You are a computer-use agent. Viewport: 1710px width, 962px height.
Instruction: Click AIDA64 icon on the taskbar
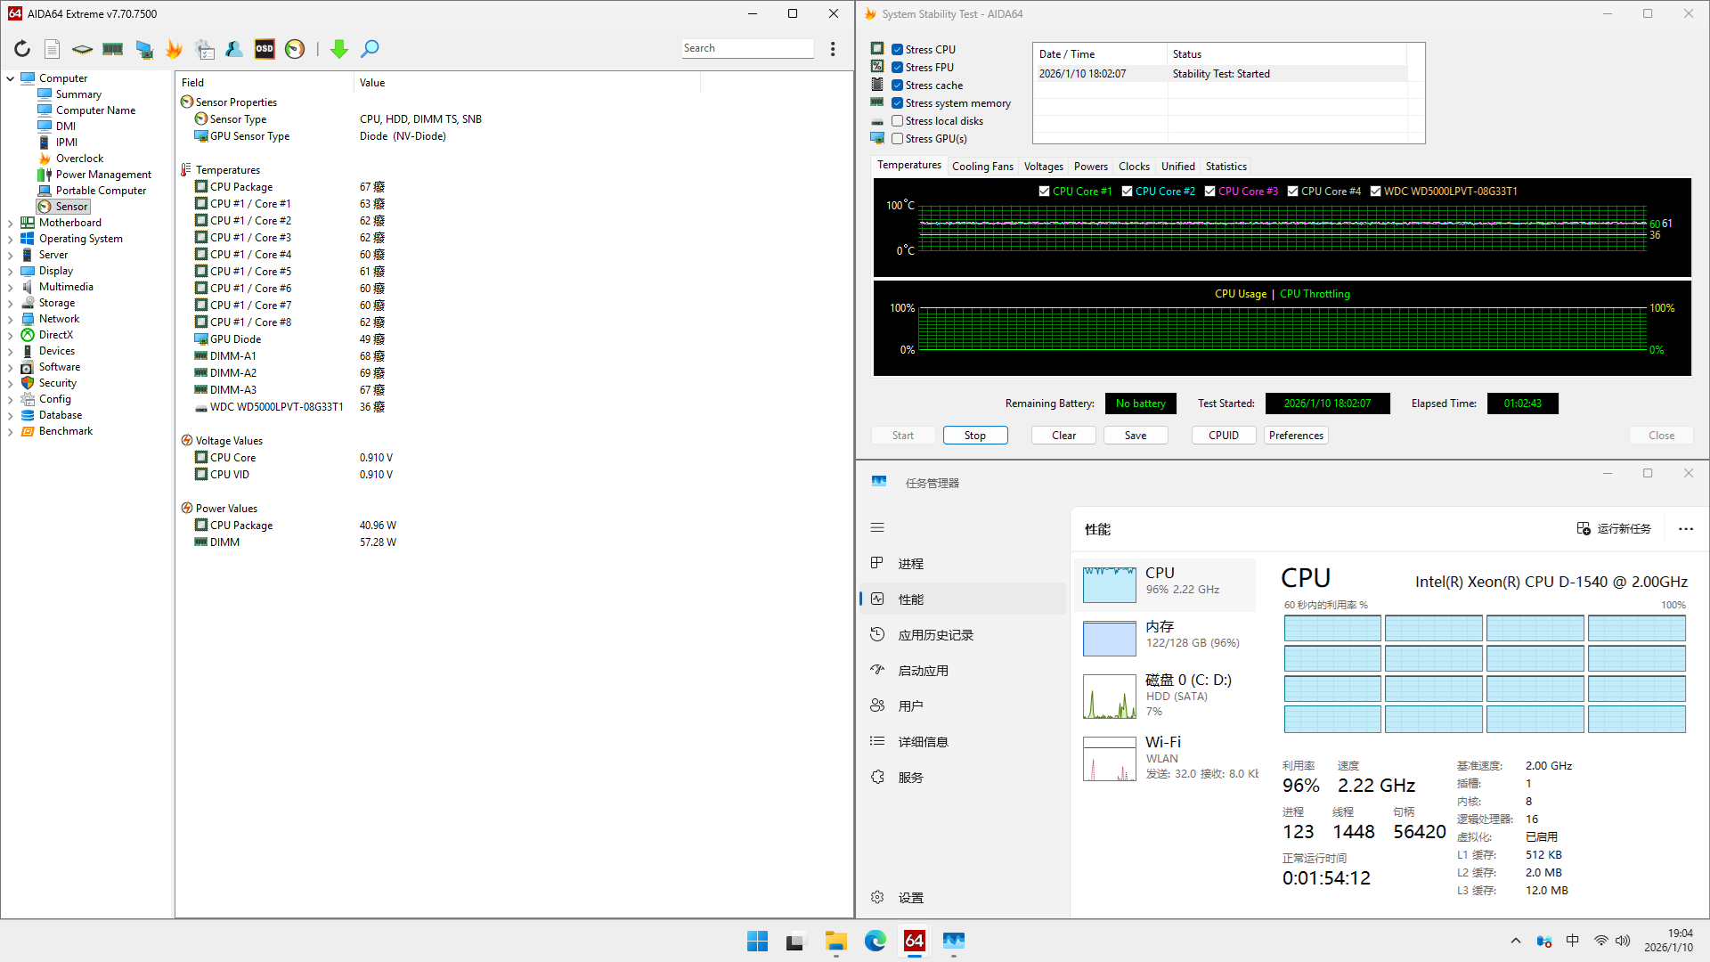(915, 941)
